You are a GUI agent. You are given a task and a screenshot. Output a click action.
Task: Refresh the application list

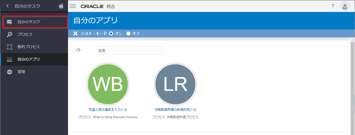(78, 50)
